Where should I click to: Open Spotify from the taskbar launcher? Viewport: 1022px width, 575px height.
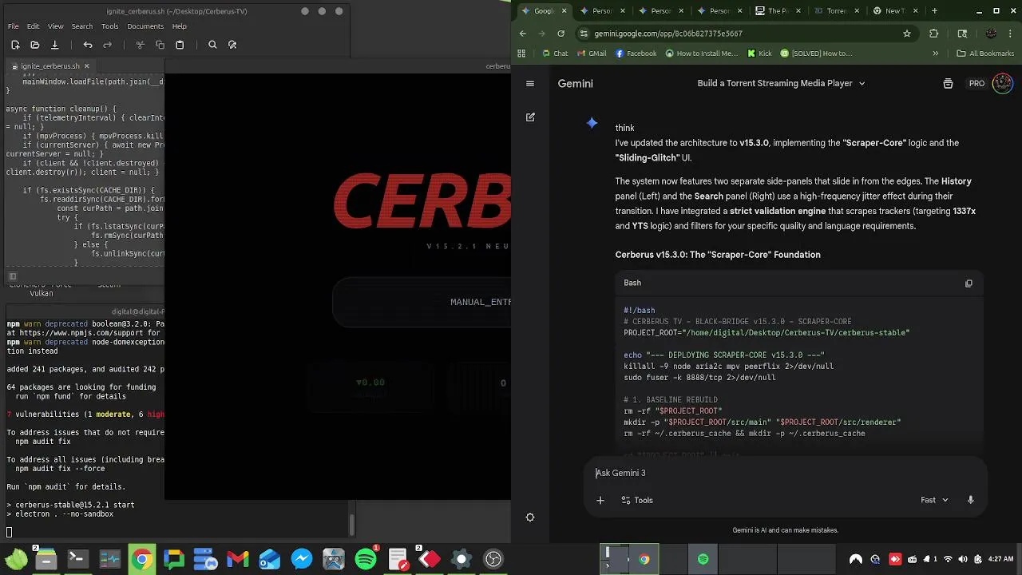(366, 559)
